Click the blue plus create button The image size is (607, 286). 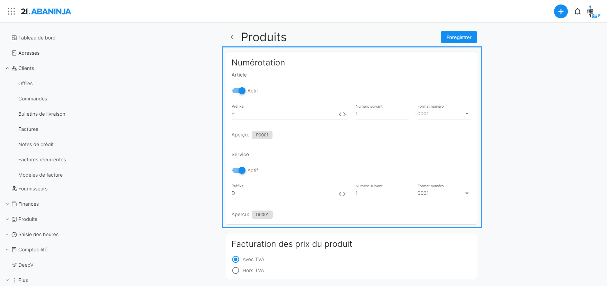click(561, 11)
